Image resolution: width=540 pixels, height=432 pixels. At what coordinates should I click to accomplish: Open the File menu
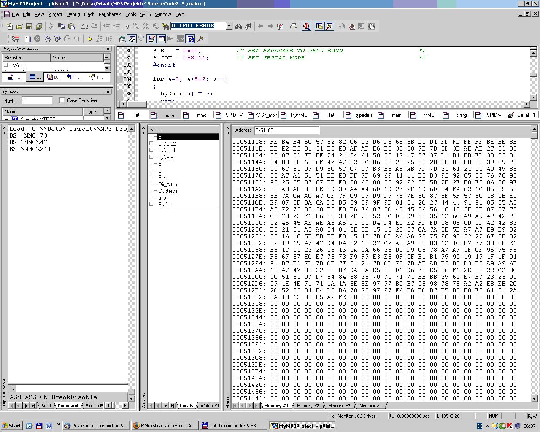coord(15,14)
